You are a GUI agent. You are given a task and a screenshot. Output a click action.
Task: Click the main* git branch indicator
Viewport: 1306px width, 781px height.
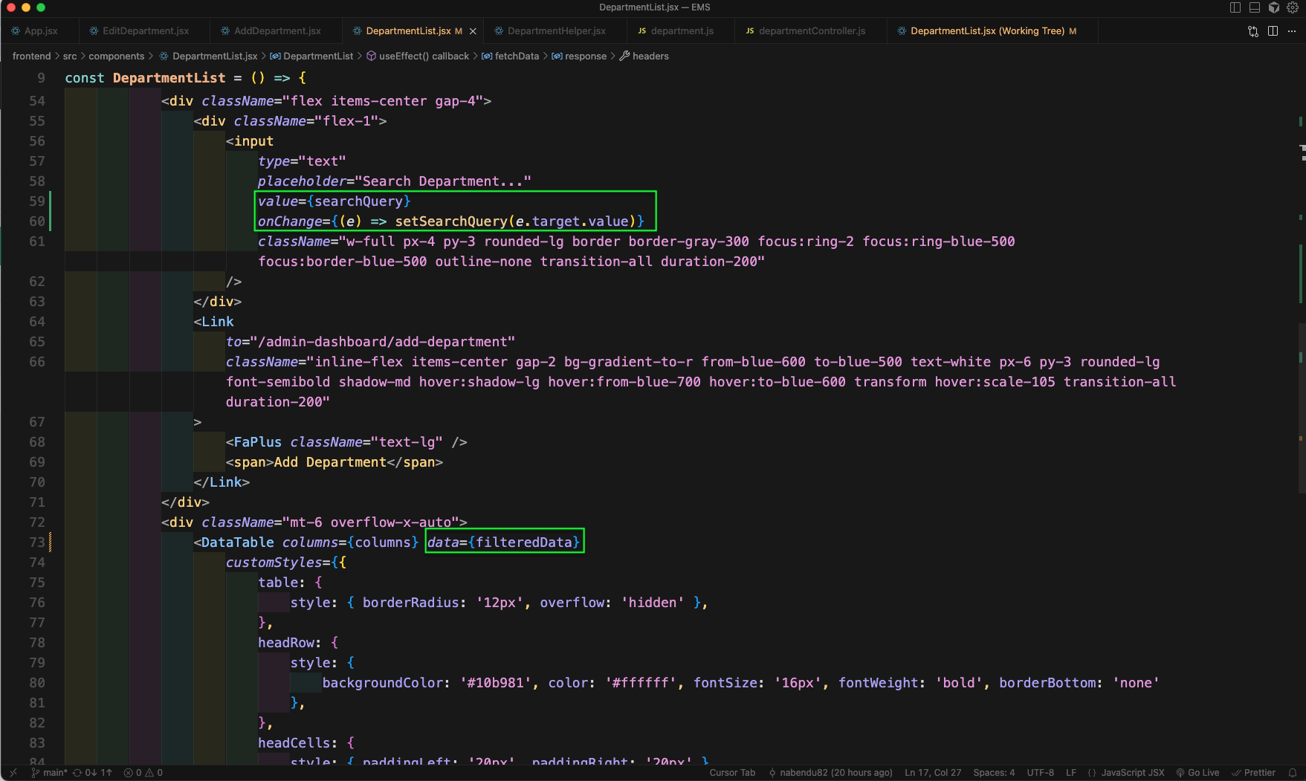coord(49,773)
